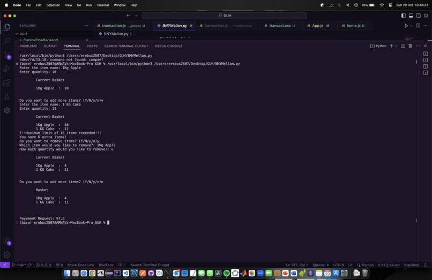This screenshot has width=432, height=280.
Task: Switch to the DEBUG CONSOLE tab
Action: point(169,46)
